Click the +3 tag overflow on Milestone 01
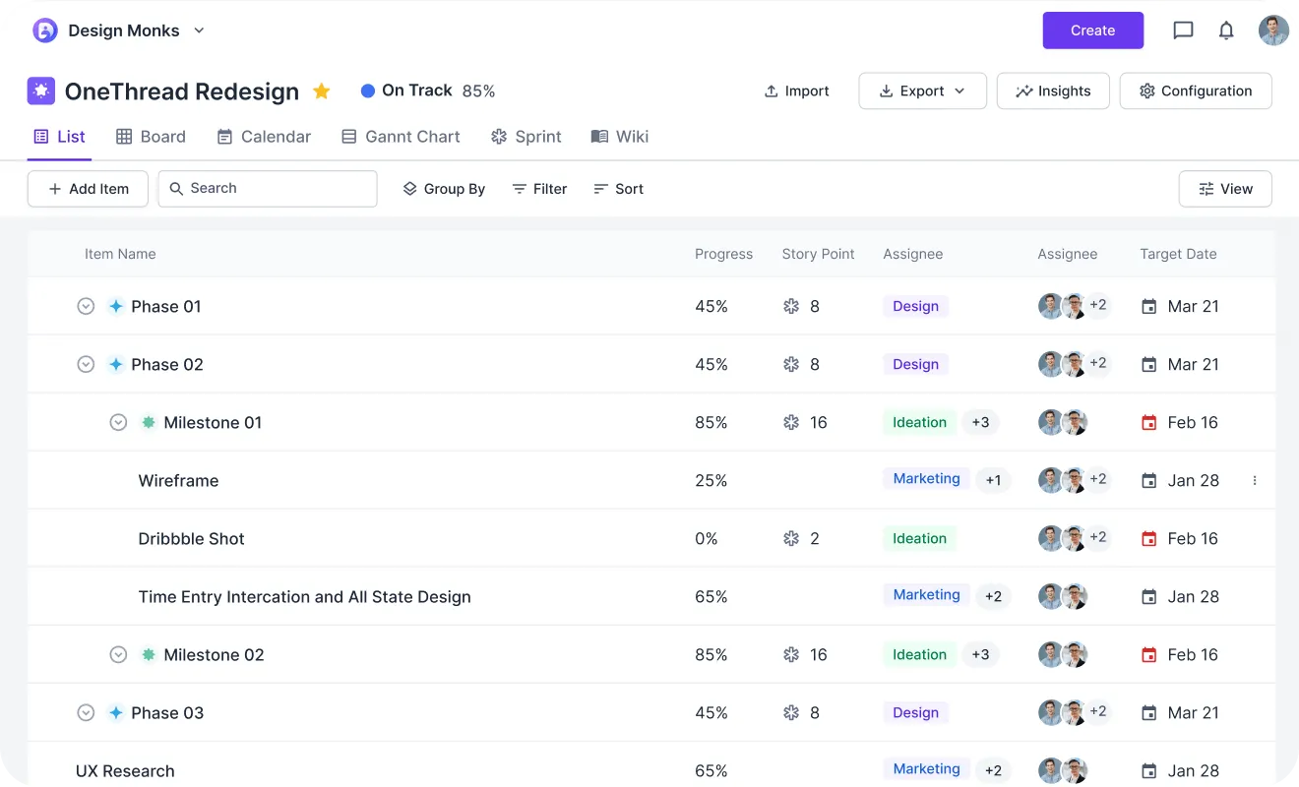This screenshot has height=787, width=1299. point(980,422)
